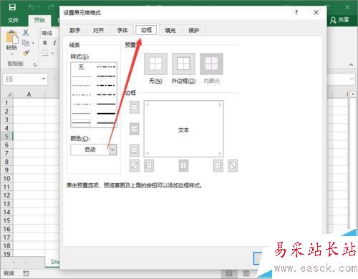The image size is (358, 279).
Task: Select the Cut scissors icon
Action: coord(26,33)
